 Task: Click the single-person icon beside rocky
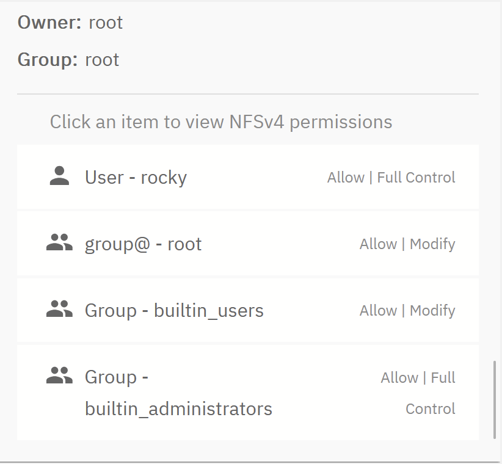coord(59,177)
